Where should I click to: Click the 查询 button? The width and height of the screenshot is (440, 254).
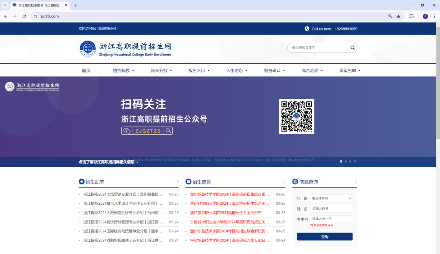325,236
